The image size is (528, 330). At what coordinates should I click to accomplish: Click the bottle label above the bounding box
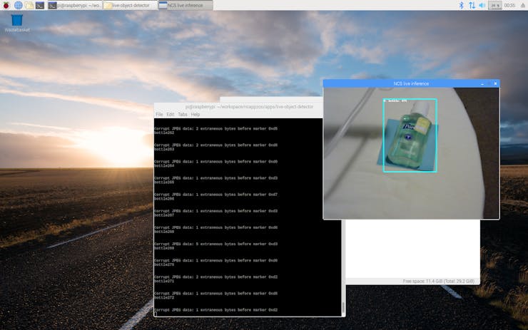click(395, 100)
